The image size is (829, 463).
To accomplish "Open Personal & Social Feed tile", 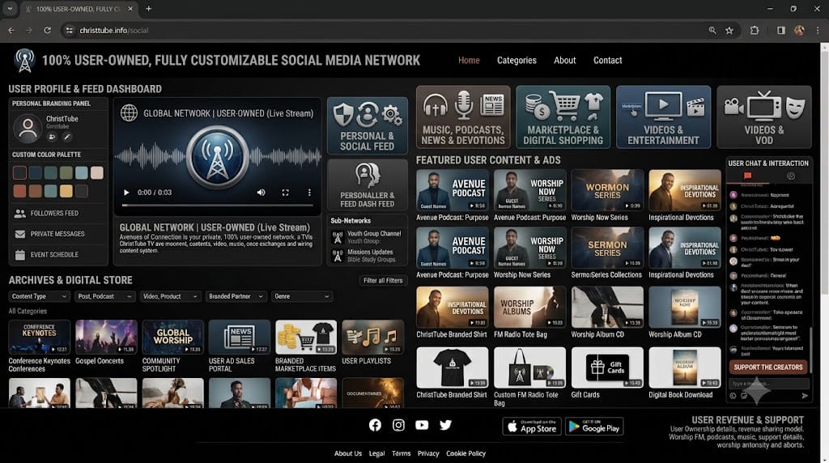I will [x=367, y=125].
